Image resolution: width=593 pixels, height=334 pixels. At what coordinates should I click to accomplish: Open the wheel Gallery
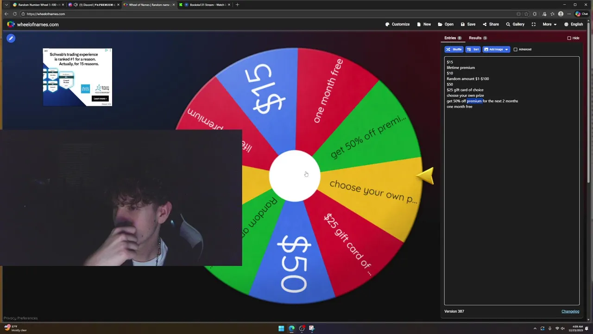tap(515, 24)
